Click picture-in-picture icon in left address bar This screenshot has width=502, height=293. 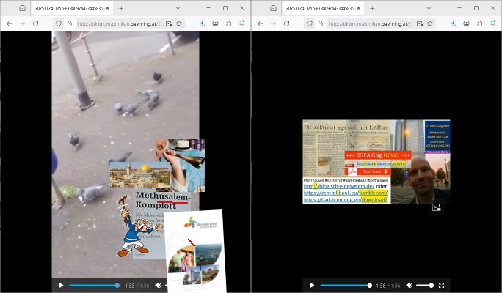point(168,23)
